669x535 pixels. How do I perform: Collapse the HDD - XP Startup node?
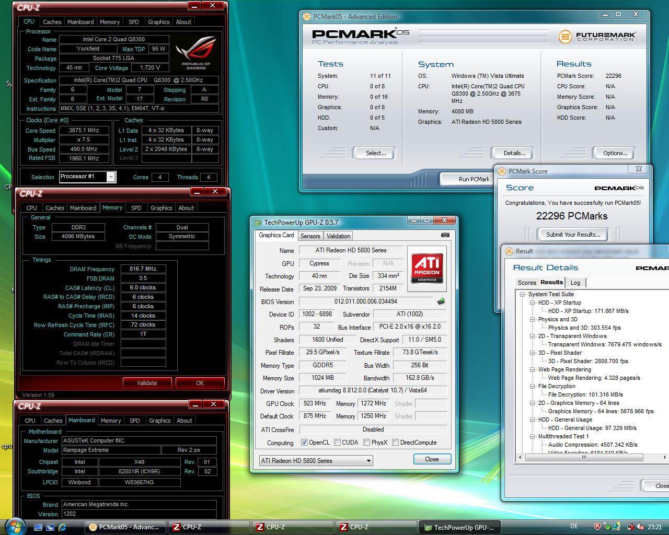pos(532,303)
